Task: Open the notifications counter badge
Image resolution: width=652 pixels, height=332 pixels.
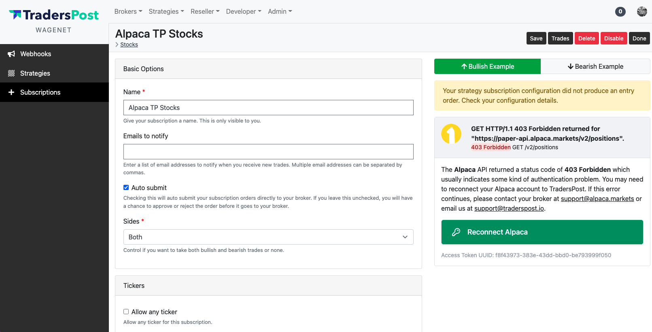Action: pyautogui.click(x=620, y=12)
